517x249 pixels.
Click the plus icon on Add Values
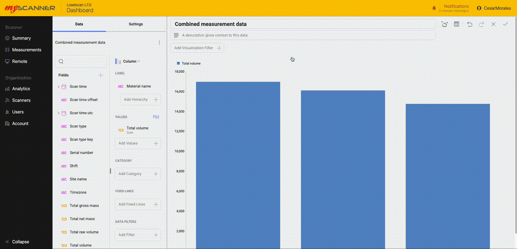[156, 143]
